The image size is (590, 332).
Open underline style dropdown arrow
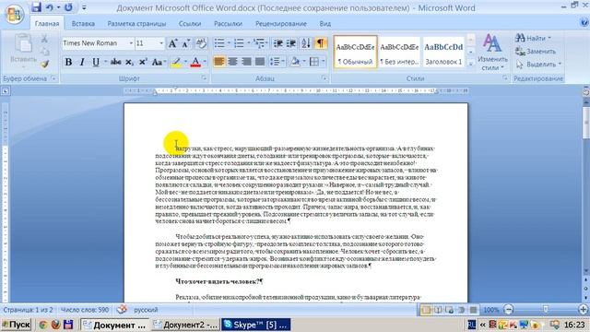click(105, 62)
